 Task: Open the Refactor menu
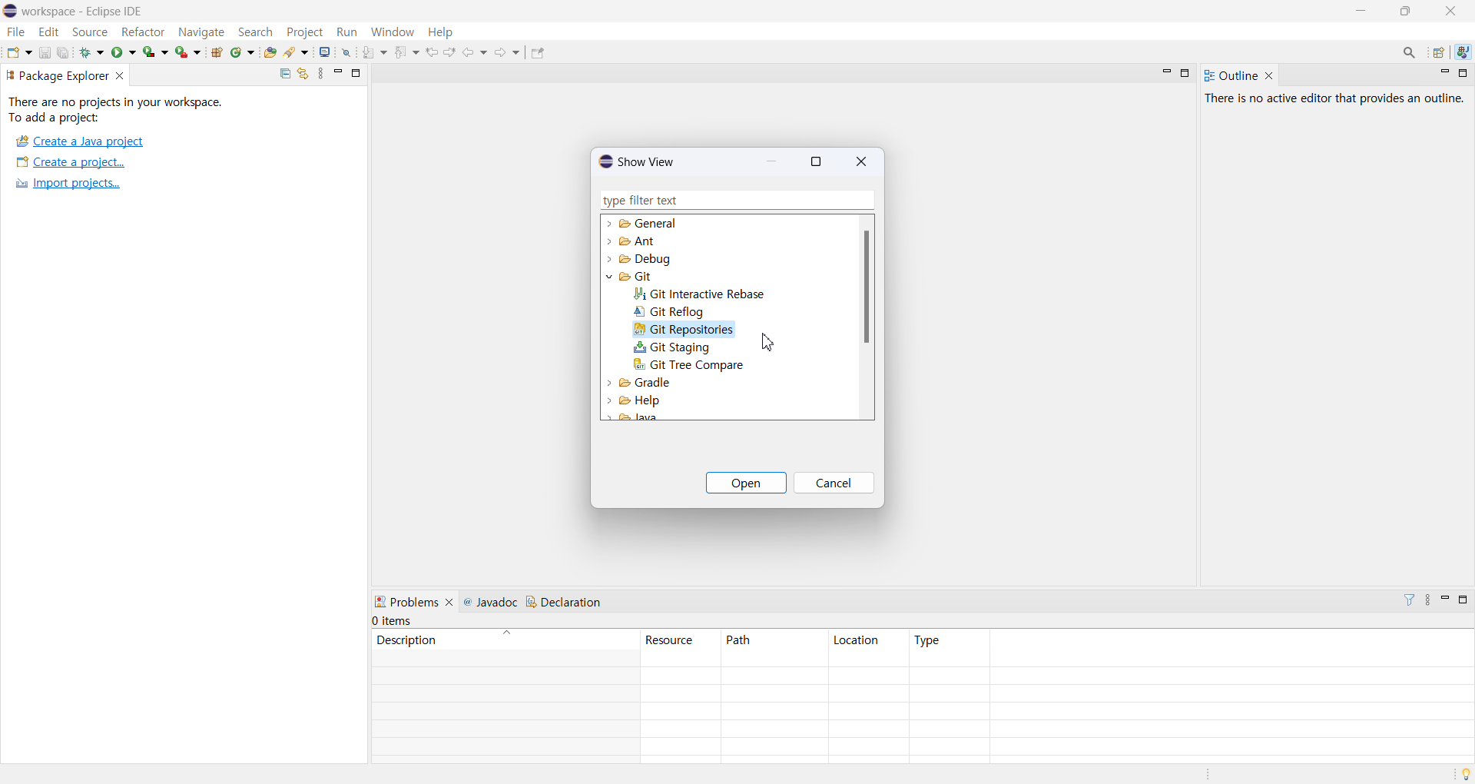pos(143,32)
